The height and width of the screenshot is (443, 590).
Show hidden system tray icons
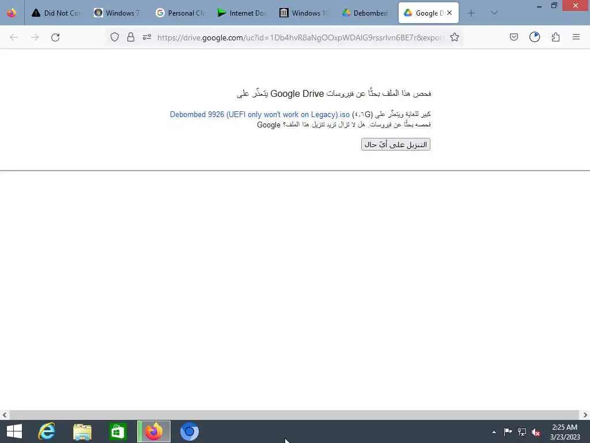click(494, 432)
